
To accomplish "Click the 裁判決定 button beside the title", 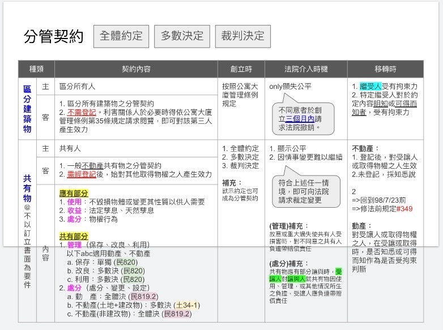I will (242, 36).
